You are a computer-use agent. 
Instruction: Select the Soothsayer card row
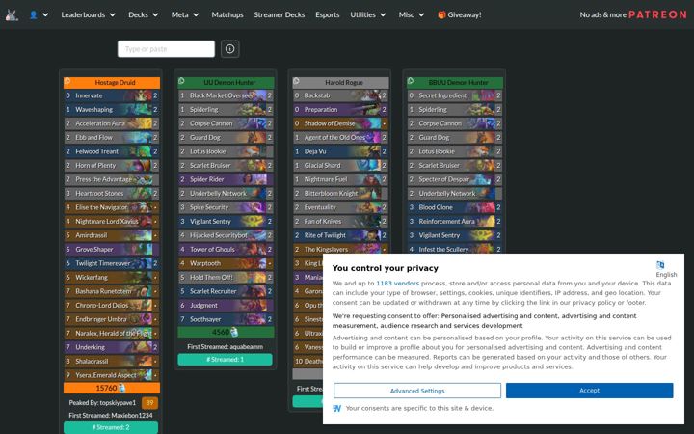[226, 319]
